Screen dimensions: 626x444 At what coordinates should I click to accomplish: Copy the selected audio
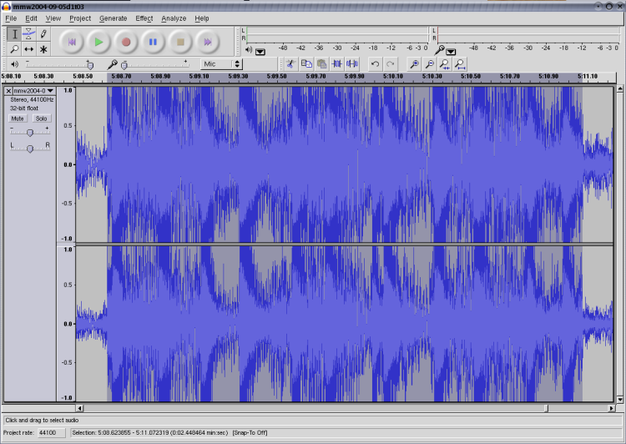pos(306,64)
